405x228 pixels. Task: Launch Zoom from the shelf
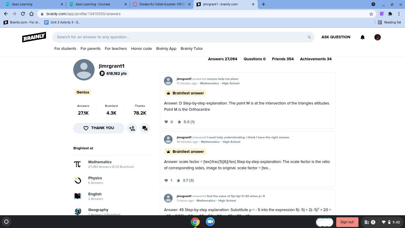pos(210,222)
